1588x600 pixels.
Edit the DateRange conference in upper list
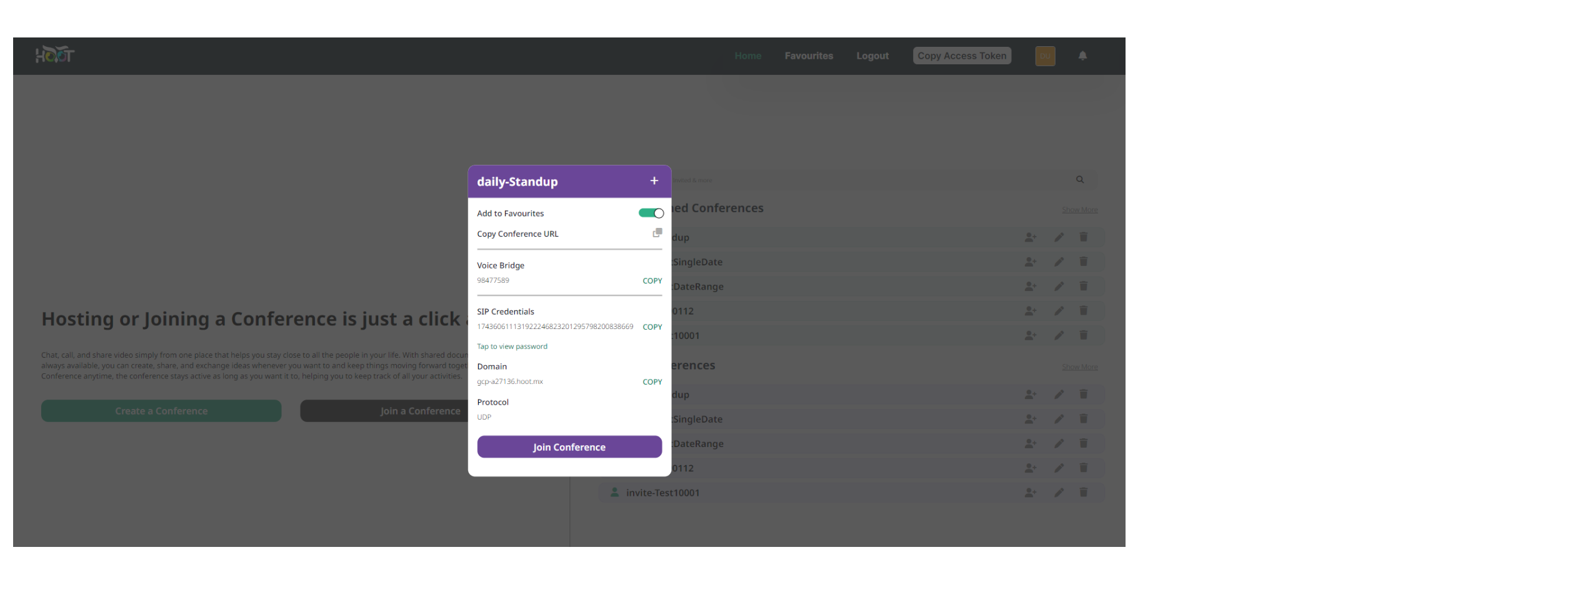click(x=1059, y=287)
